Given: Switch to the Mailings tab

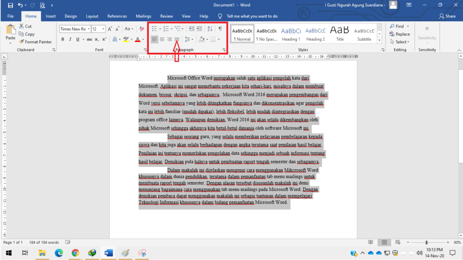Looking at the screenshot, I should click(x=143, y=16).
